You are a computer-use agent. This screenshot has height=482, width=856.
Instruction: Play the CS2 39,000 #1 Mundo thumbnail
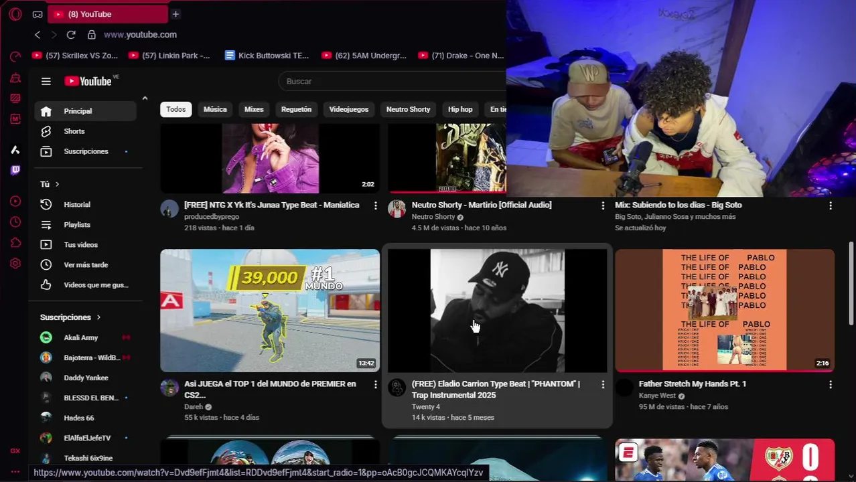pyautogui.click(x=270, y=311)
